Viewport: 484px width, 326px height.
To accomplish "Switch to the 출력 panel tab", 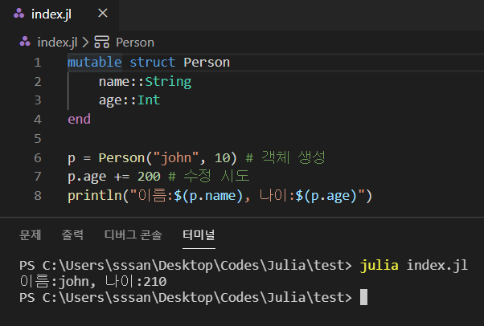I will coord(72,235).
